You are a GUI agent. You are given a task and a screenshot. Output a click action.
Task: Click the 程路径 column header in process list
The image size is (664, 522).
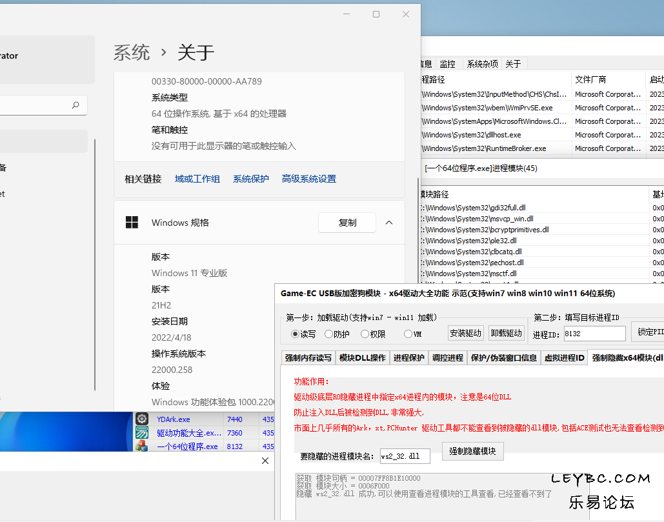click(496, 79)
